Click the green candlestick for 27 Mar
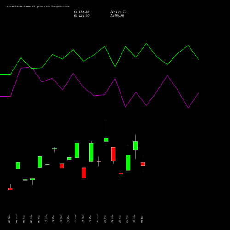 point(128,163)
